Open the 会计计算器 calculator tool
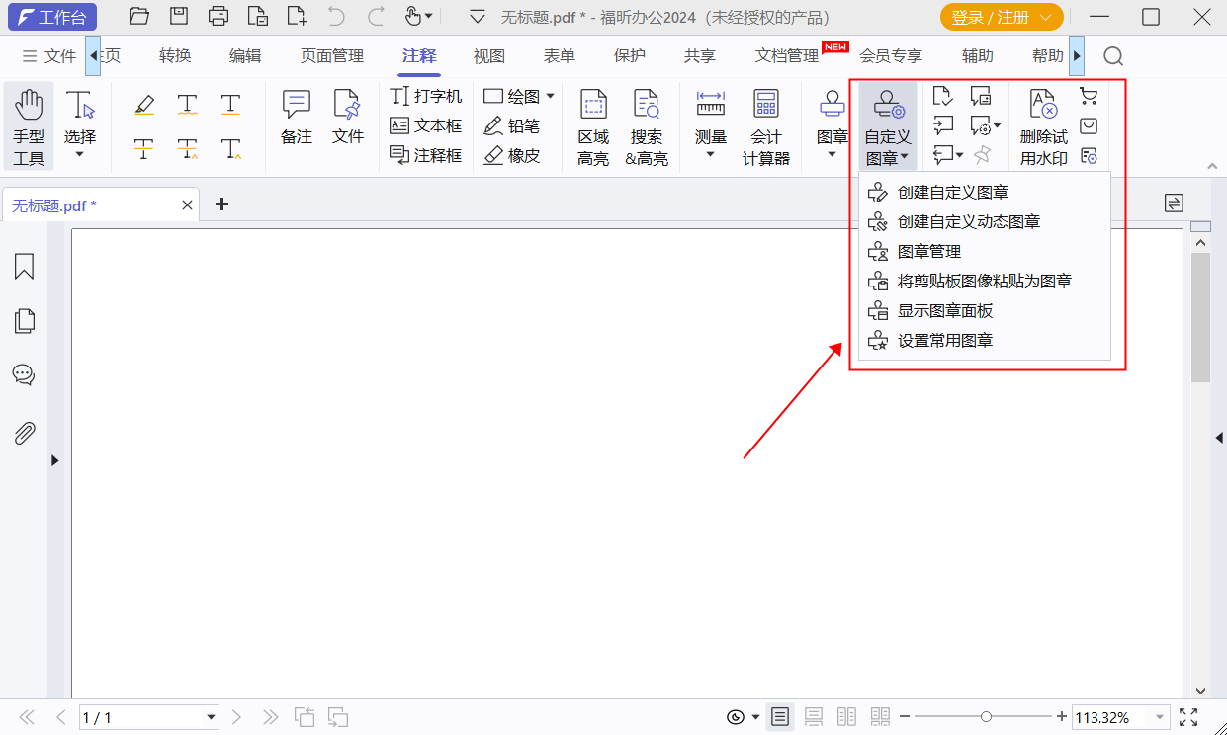Screen dimensions: 1227x735 pyautogui.click(x=765, y=125)
